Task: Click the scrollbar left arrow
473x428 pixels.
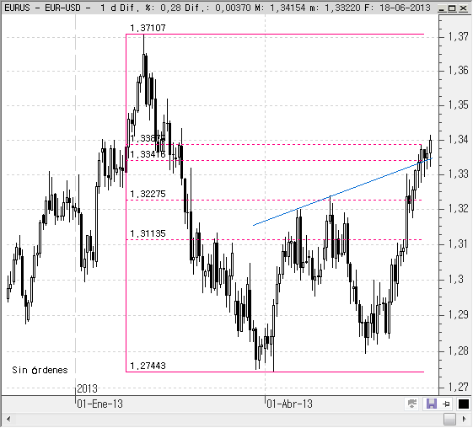Action: (8, 419)
